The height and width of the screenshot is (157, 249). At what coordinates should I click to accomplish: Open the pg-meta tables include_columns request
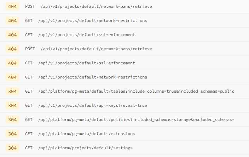136,91
